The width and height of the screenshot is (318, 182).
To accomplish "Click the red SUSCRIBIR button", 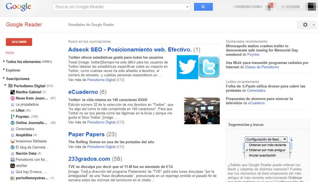I will coord(19,42).
